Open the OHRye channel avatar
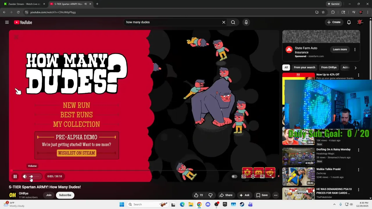The image size is (372, 209). [x=12, y=195]
